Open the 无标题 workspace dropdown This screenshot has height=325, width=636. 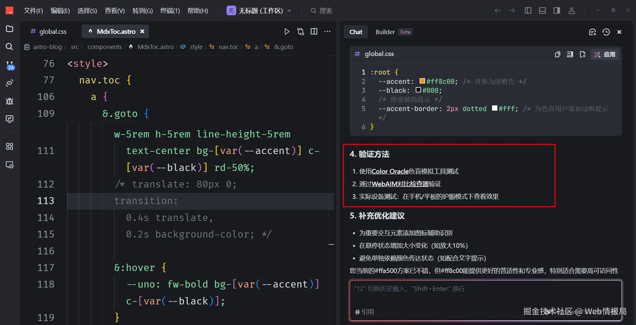[289, 10]
